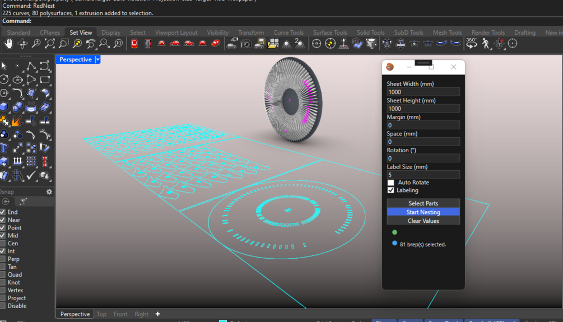This screenshot has width=563, height=322.
Task: Pick the Polyline drawing tool
Action: pyautogui.click(x=31, y=67)
